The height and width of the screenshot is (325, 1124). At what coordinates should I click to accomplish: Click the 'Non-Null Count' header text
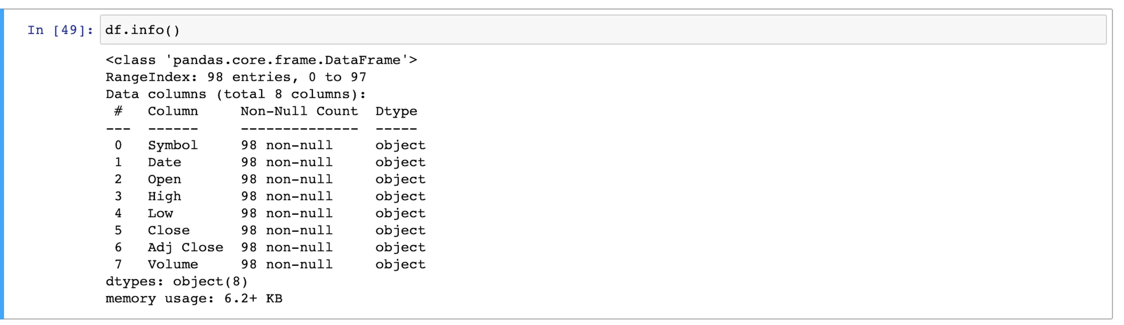(299, 111)
